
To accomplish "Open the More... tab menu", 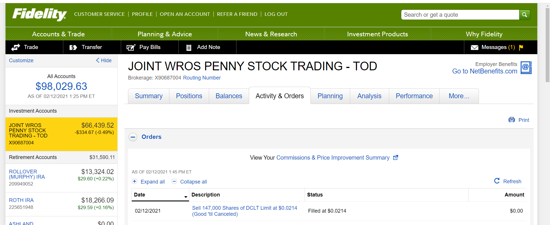I will (459, 96).
